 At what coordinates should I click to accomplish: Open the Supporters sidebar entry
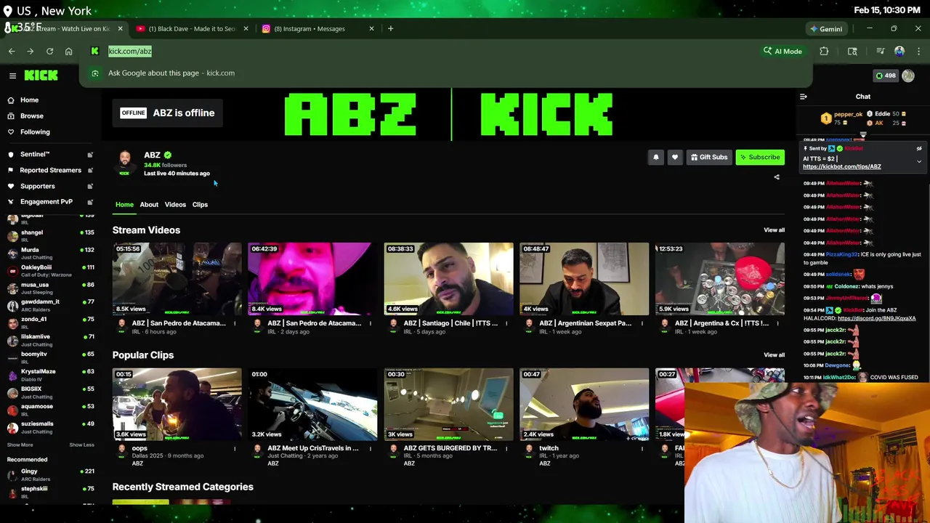tap(37, 187)
